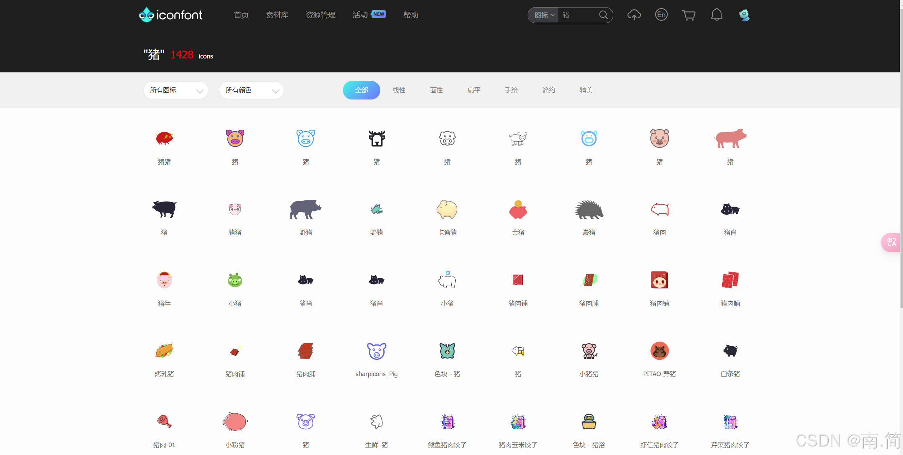Select the 线性 style filter
903x455 pixels.
click(x=399, y=90)
